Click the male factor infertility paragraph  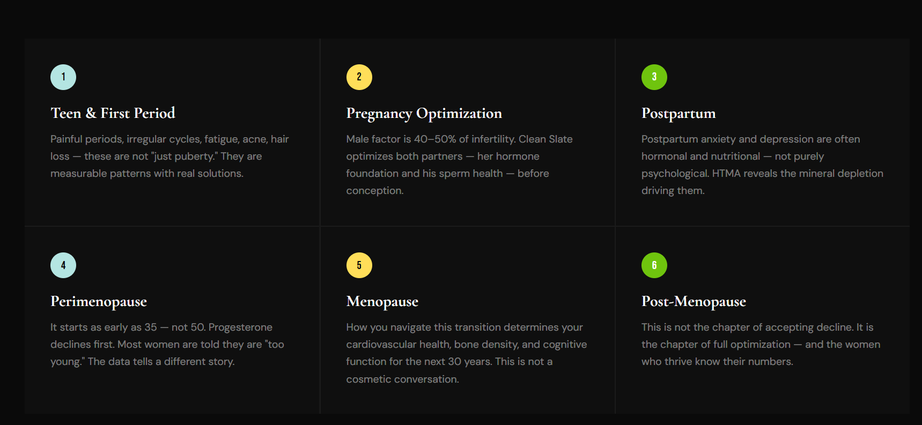[460, 165]
